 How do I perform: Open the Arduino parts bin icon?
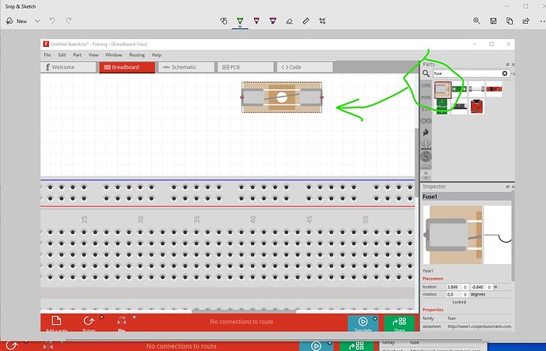click(x=427, y=120)
